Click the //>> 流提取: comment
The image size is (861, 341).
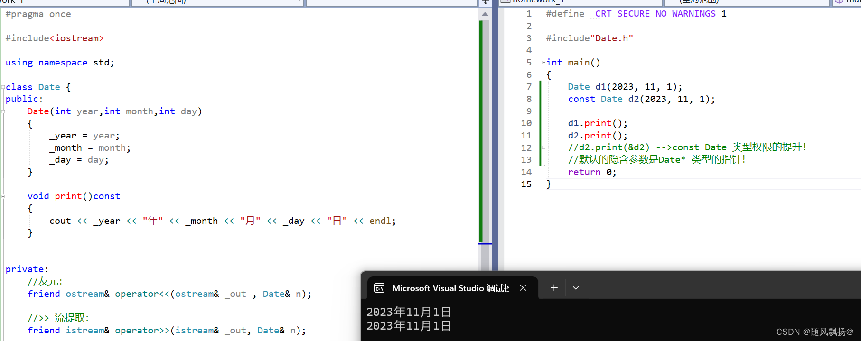pos(58,318)
